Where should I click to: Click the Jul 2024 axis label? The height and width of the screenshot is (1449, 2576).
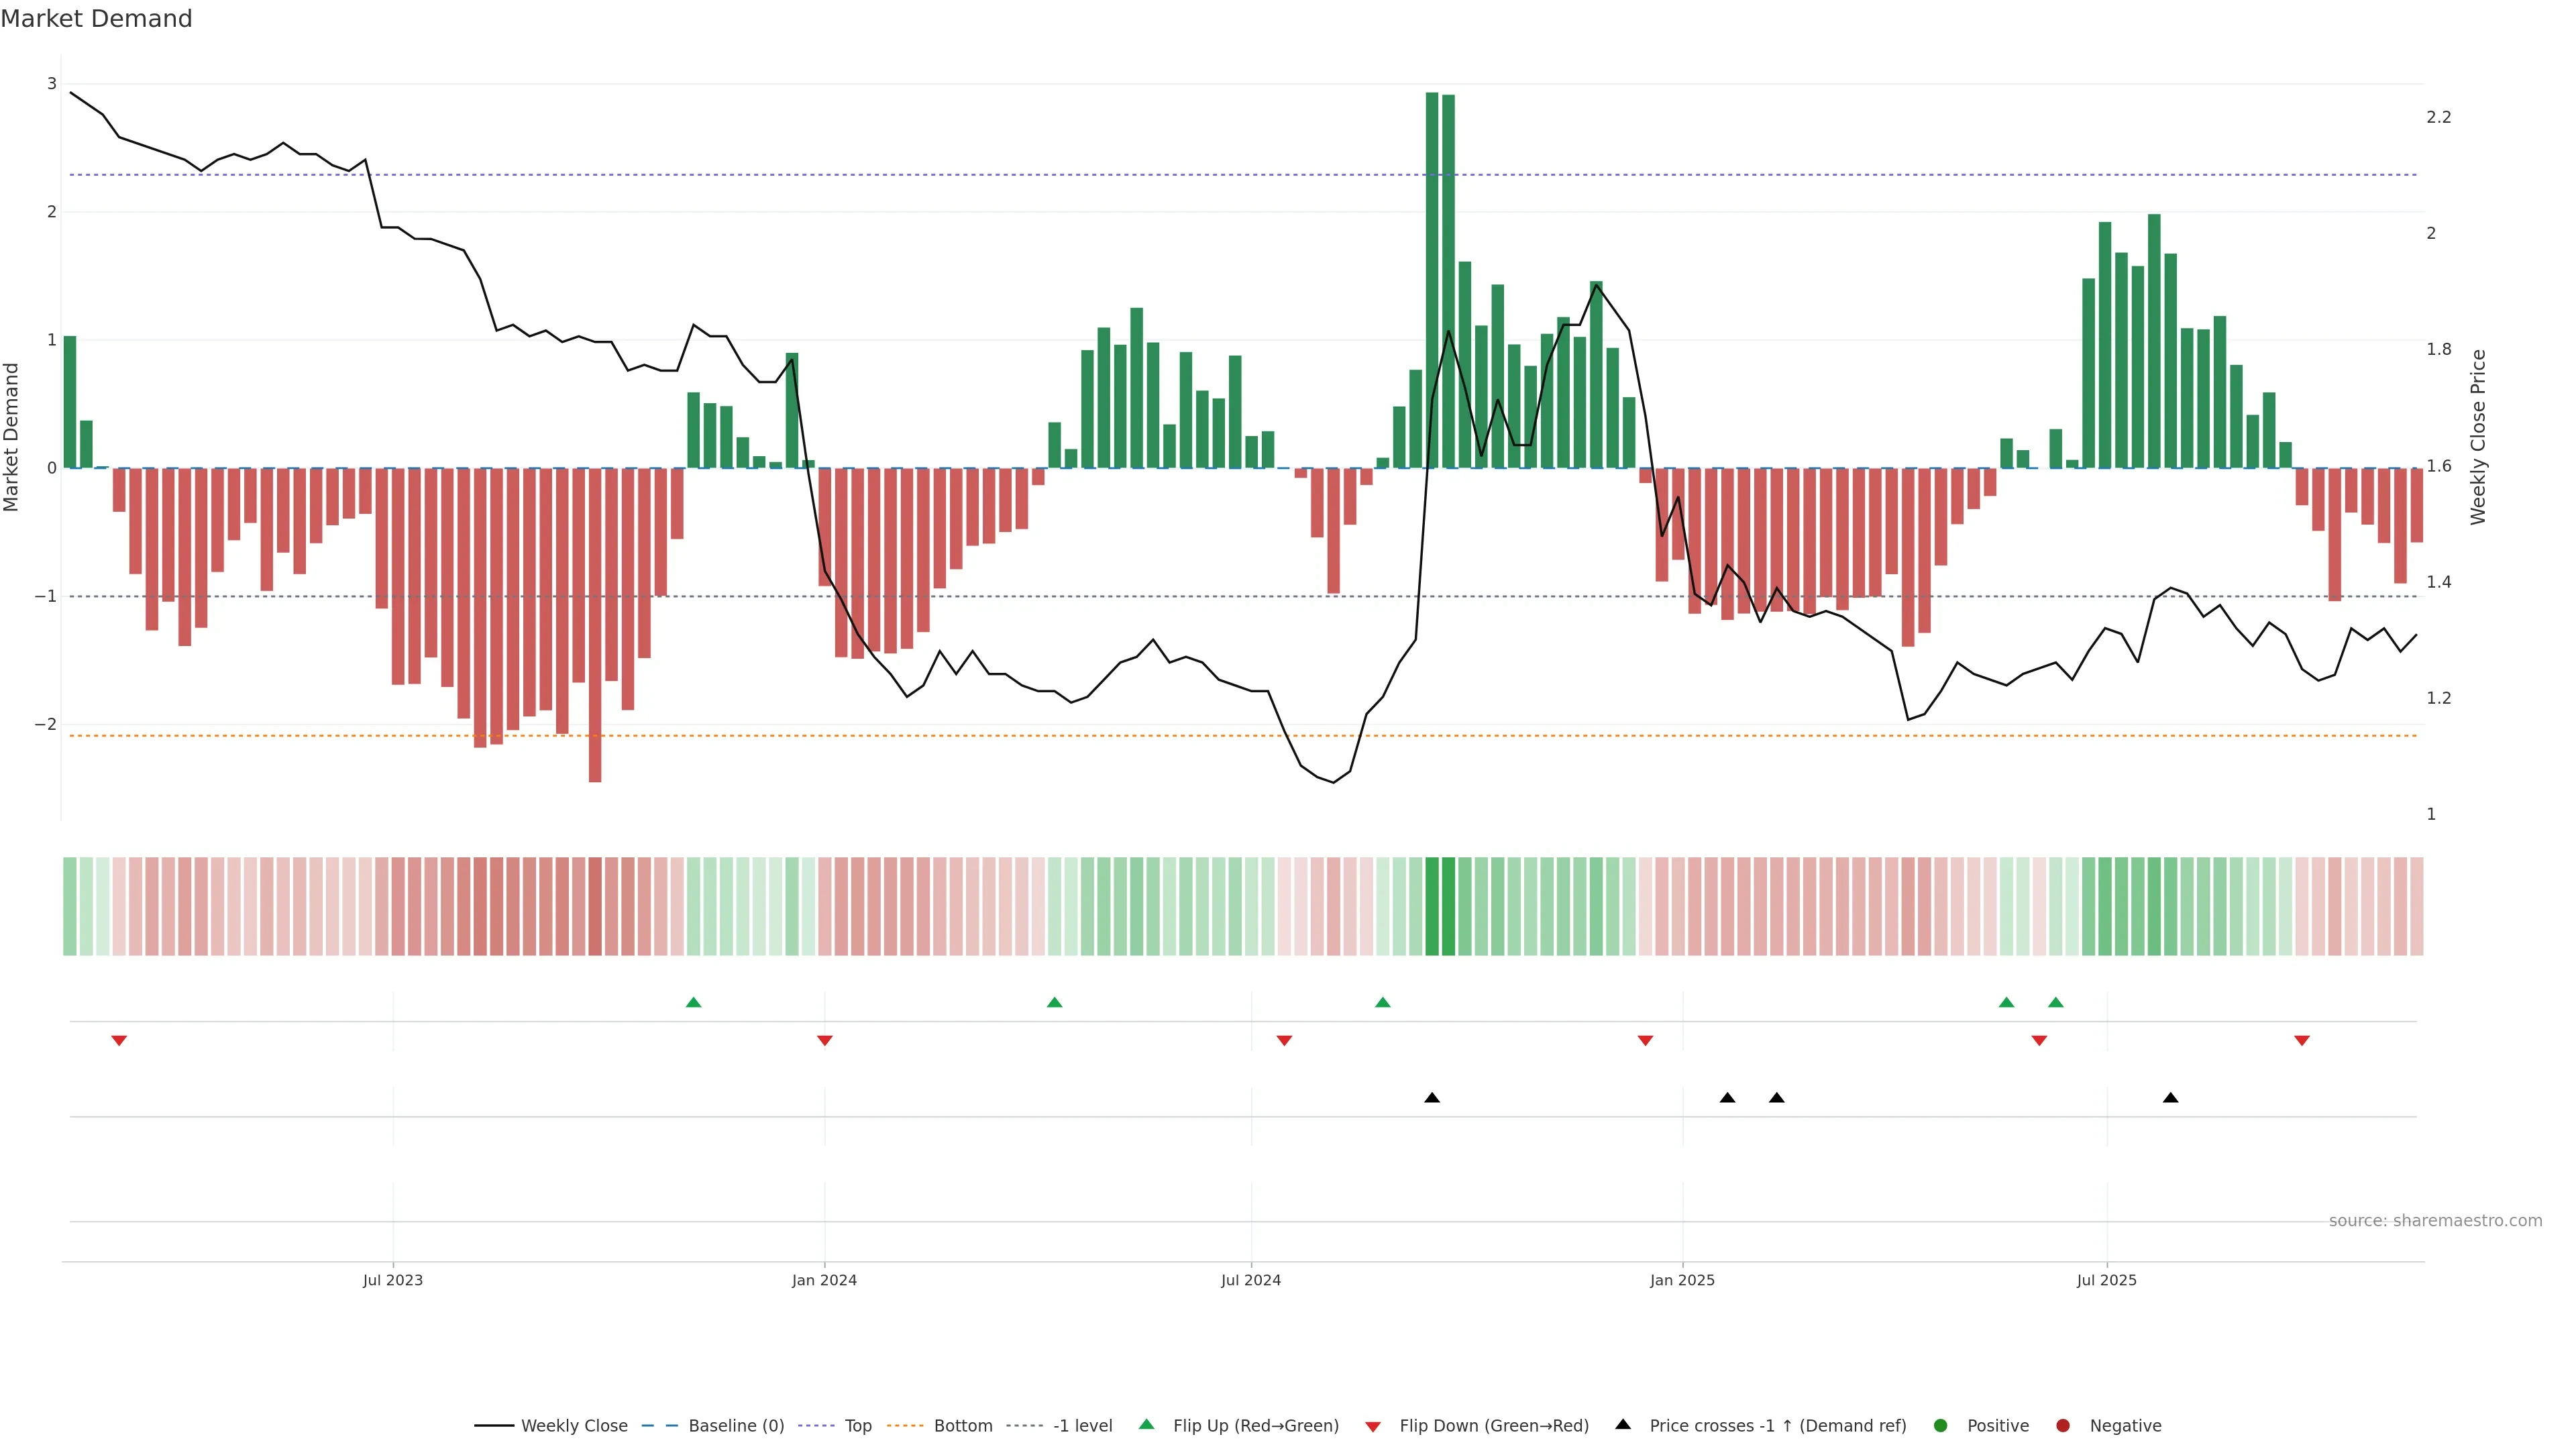tap(1251, 1280)
